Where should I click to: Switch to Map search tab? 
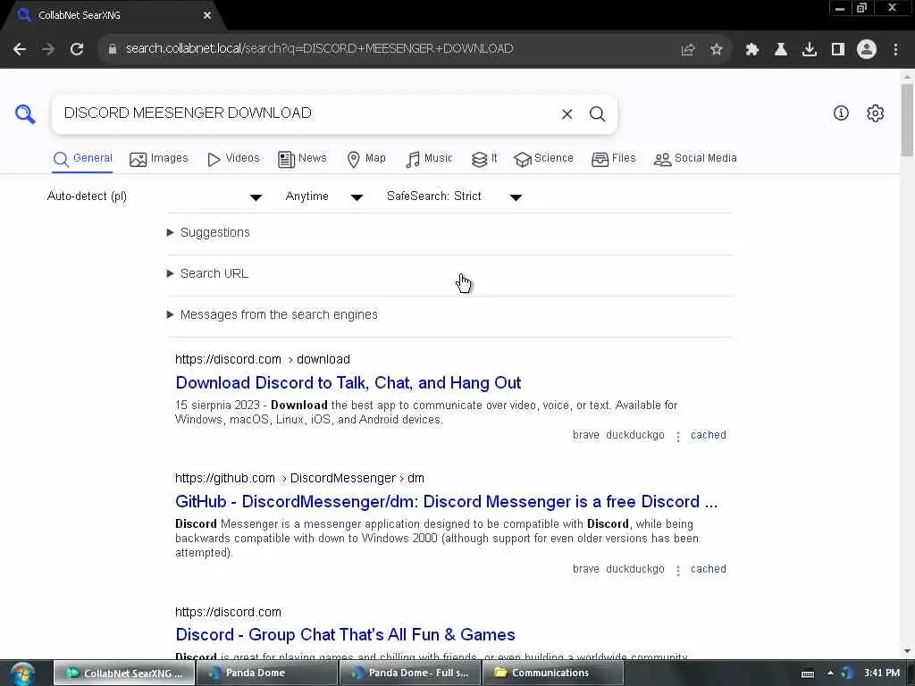click(366, 159)
